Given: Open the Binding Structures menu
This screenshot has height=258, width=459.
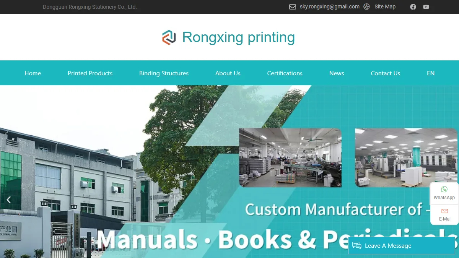Looking at the screenshot, I should (x=164, y=73).
